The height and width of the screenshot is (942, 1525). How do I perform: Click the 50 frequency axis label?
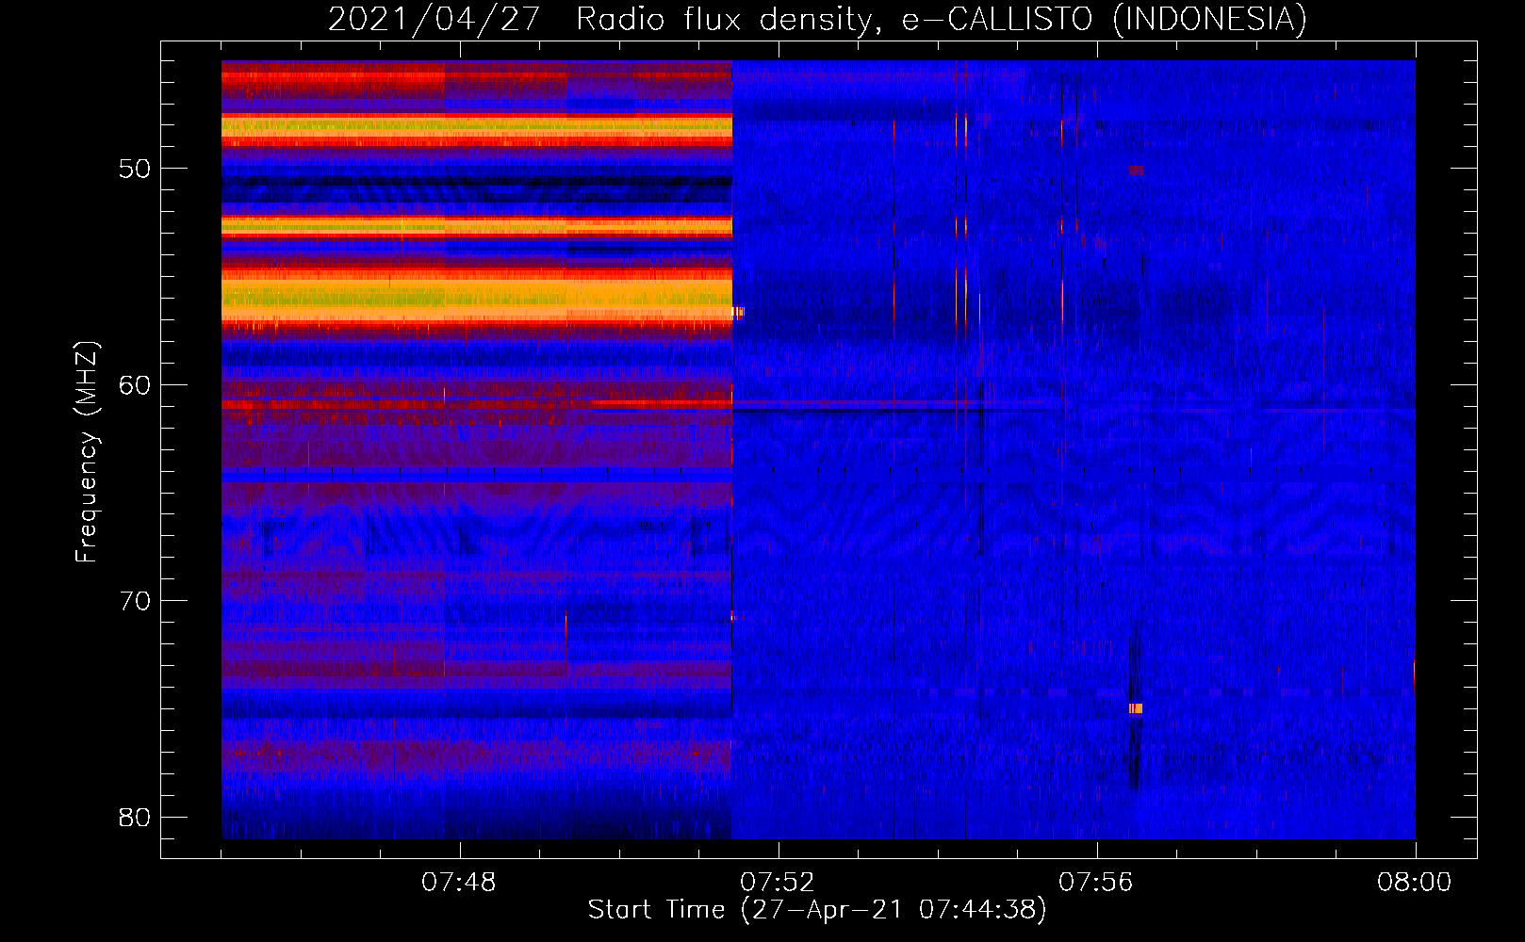tap(135, 169)
